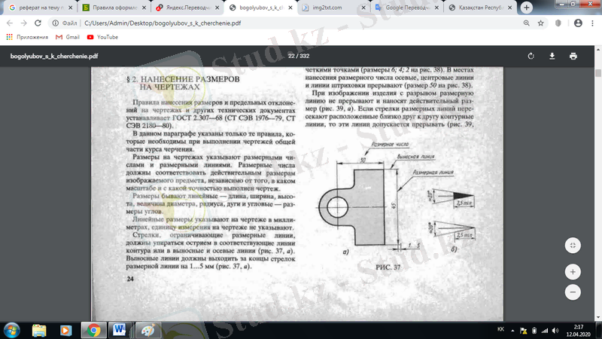Open the Gmail bookmark
This screenshot has width=602, height=339.
click(x=68, y=37)
